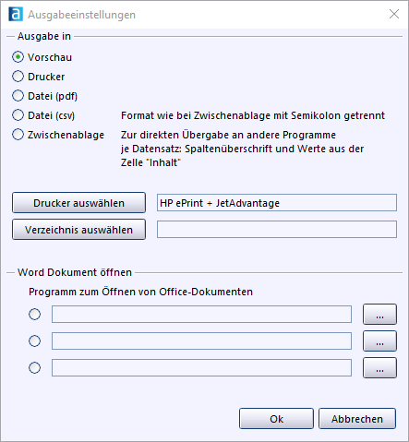Viewport: 409px width, 442px height.
Task: Click the HP ePrint + JetAdvantage printer field
Action: pyautogui.click(x=277, y=203)
